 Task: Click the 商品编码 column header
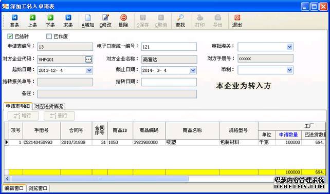[x=149, y=130]
